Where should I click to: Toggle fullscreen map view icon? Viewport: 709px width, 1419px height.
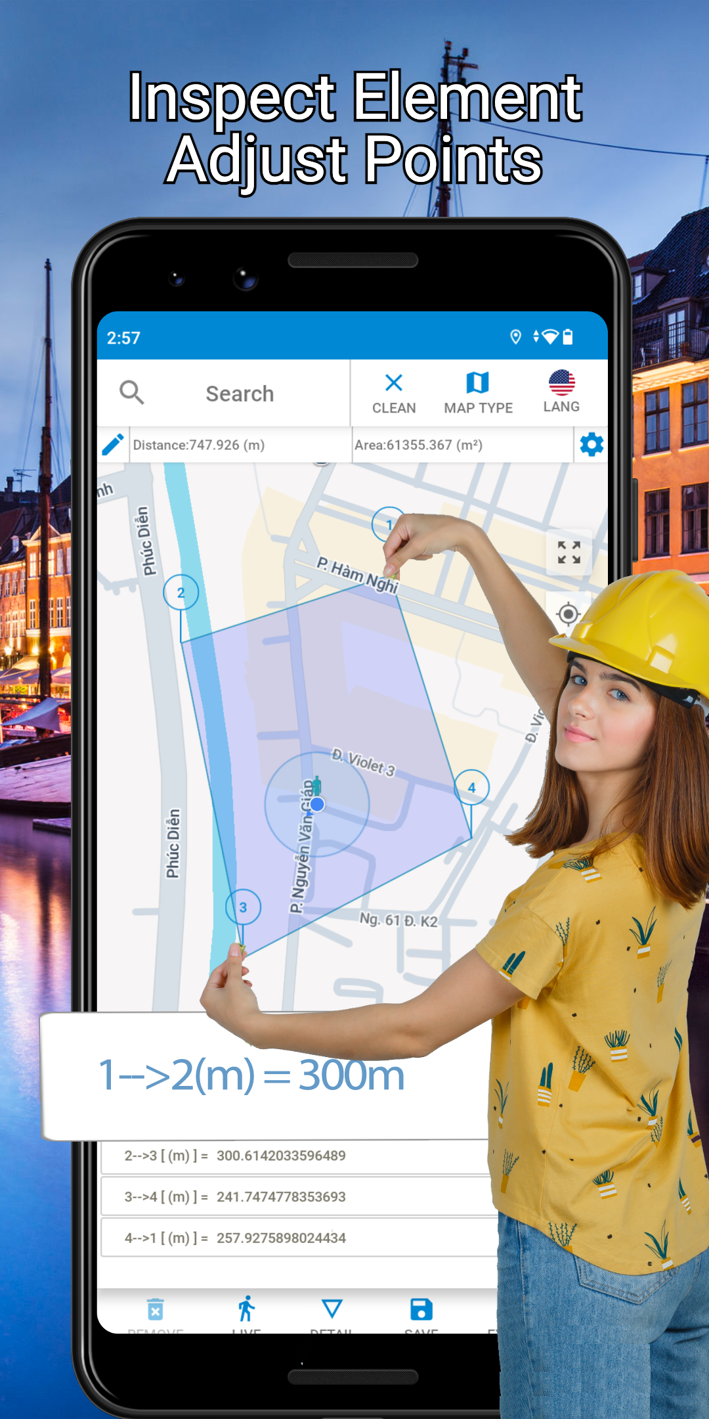[569, 552]
